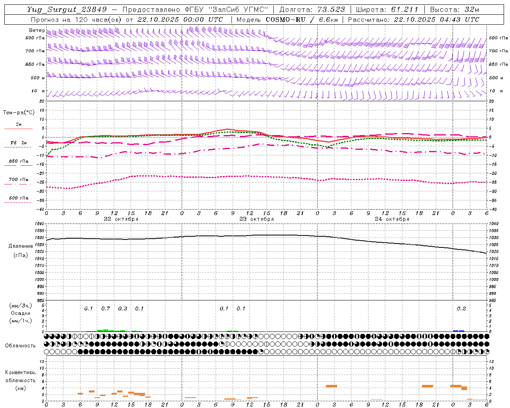This screenshot has height=408, width=510.
Task: Click 1040 on the left pressure axis
Action: pyautogui.click(x=40, y=224)
